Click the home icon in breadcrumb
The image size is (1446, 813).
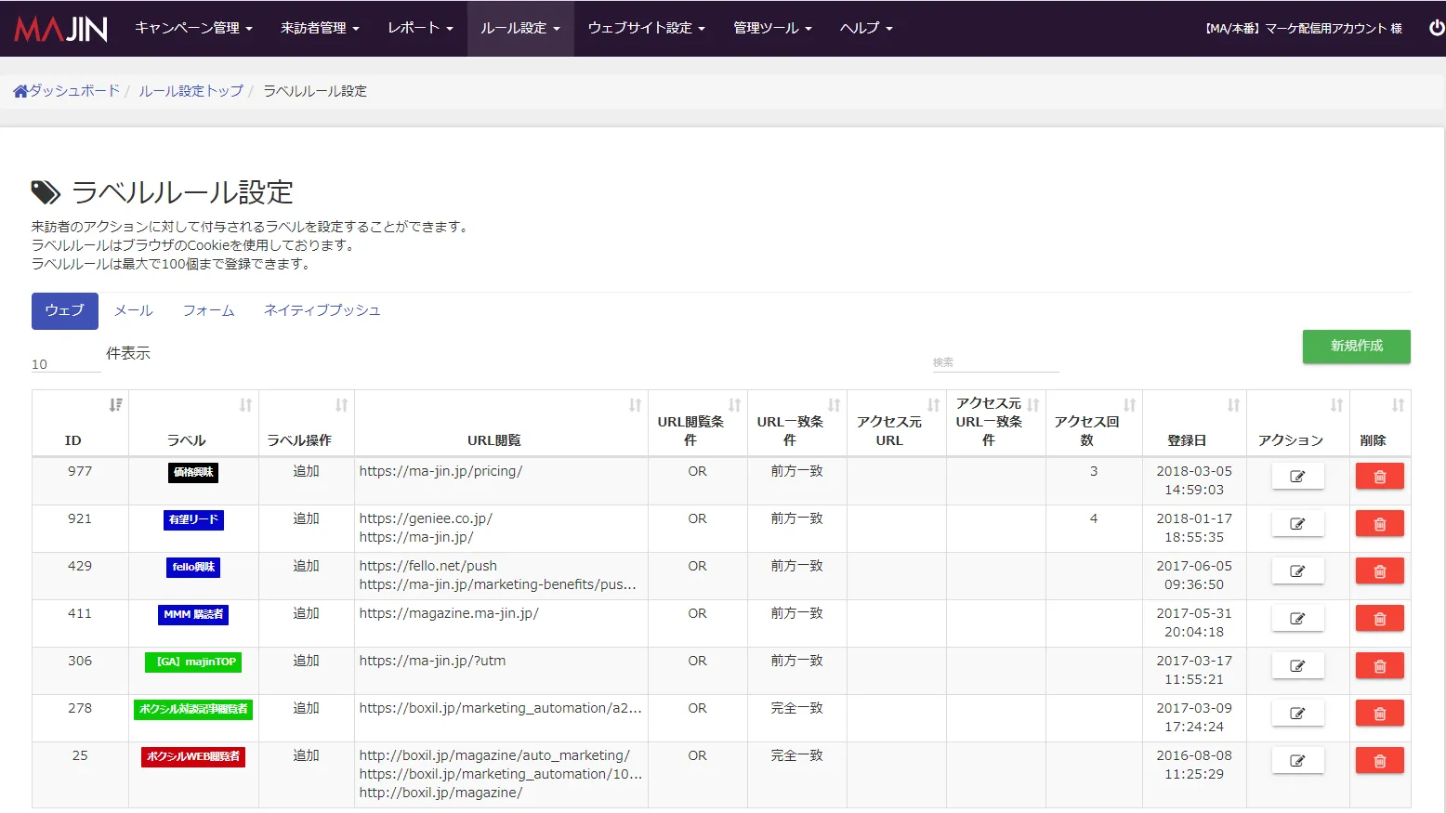20,91
